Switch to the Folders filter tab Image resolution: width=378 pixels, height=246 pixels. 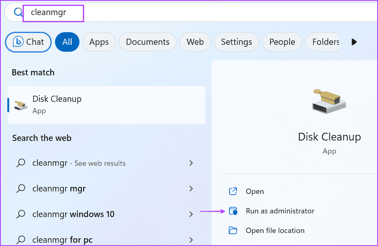[323, 42]
